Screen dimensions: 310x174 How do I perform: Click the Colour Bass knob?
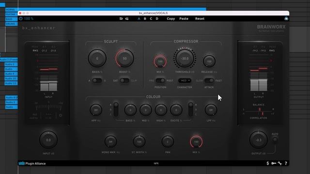click(x=130, y=110)
